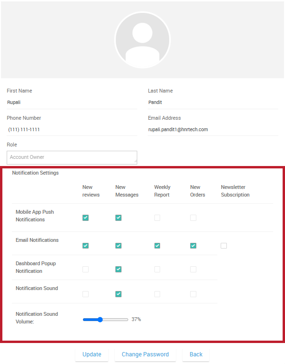Open the Role dropdown Account Owner
Viewport: 285px width, 364px height.
click(x=72, y=157)
